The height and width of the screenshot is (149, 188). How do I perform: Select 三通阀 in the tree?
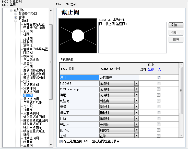click(x=28, y=145)
